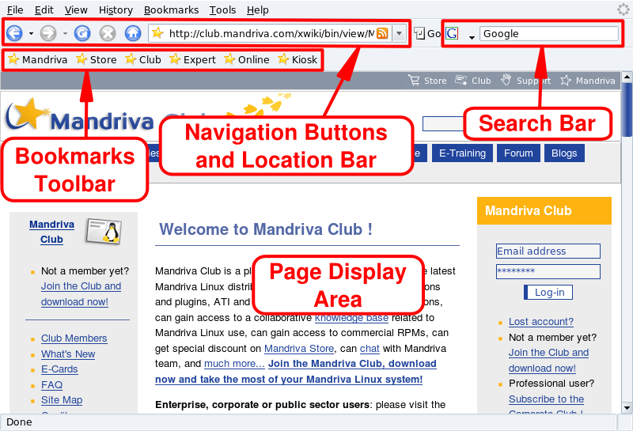Stop loading the page

(108, 33)
